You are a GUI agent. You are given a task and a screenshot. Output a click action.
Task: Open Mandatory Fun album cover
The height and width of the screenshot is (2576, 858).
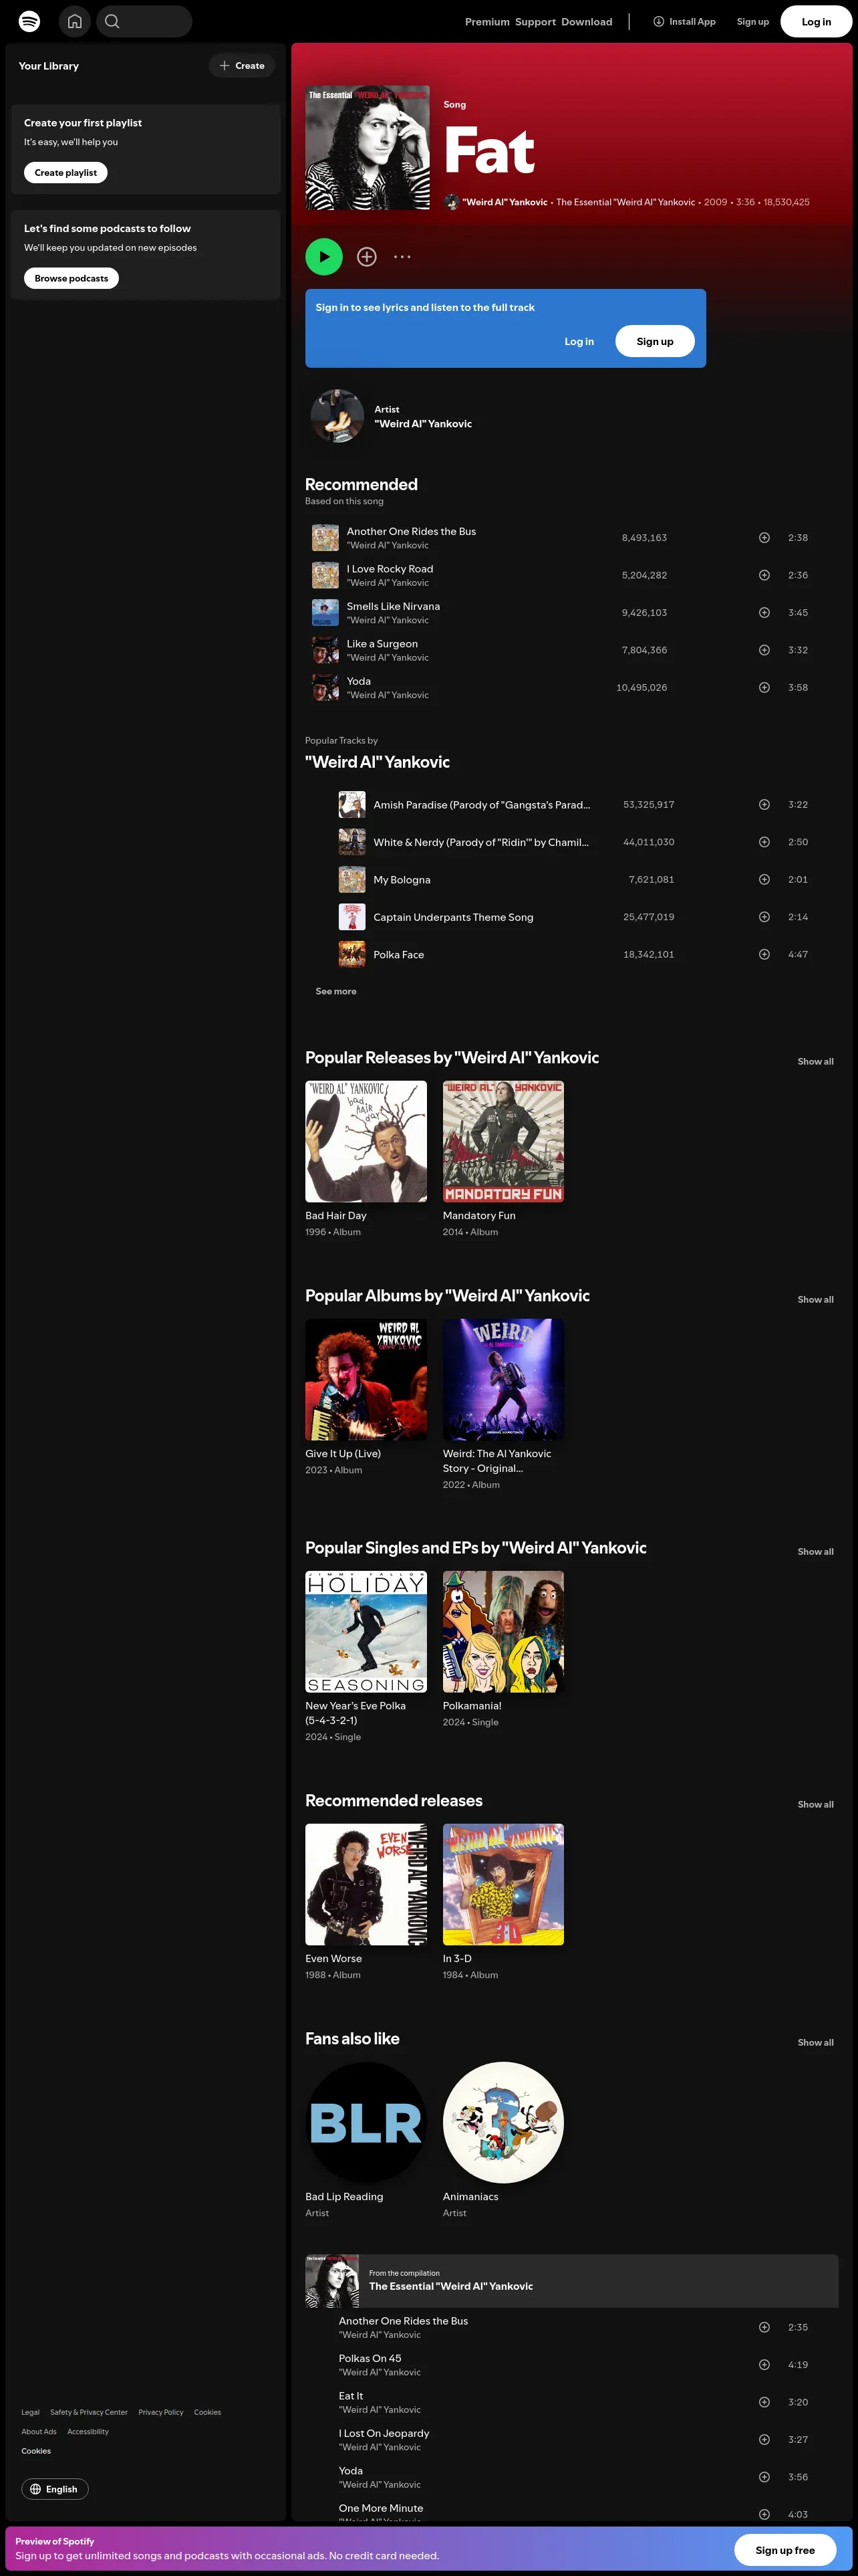point(503,1141)
